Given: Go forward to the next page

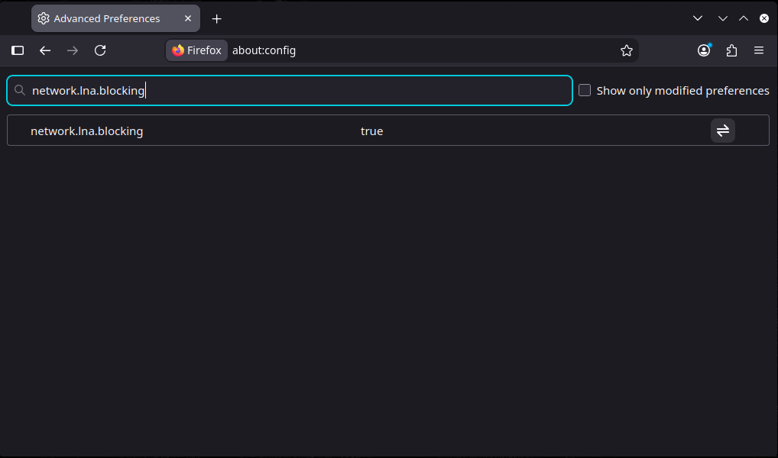Looking at the screenshot, I should coord(73,50).
